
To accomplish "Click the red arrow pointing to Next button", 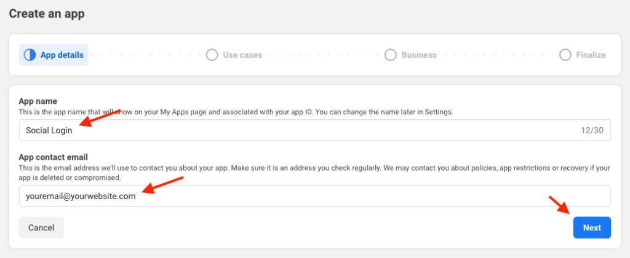I will coord(559,205).
